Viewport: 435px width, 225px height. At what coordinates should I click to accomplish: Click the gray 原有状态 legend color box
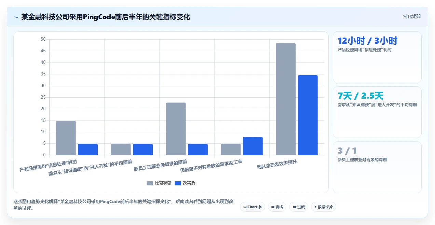(150, 183)
